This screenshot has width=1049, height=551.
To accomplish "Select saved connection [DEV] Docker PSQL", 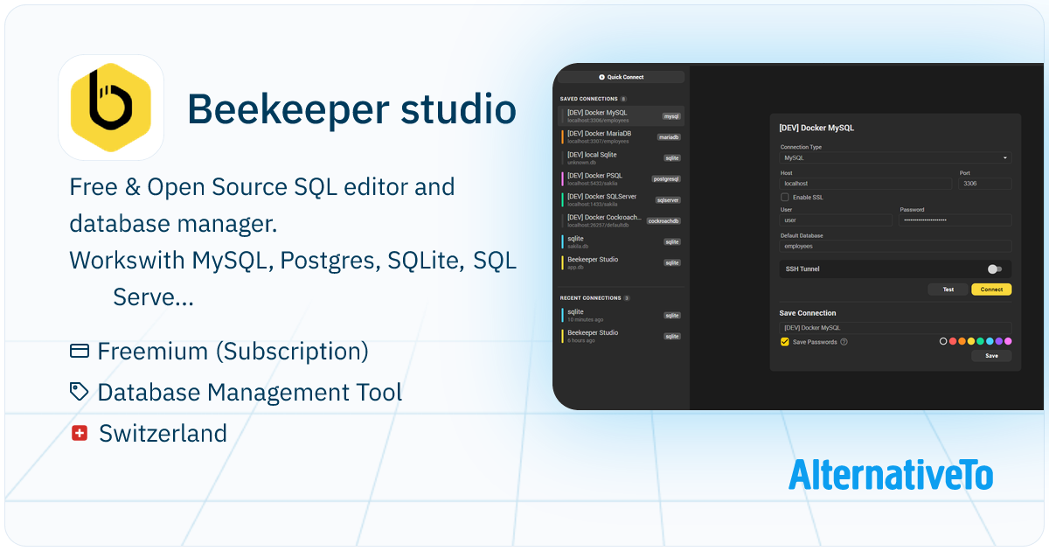I will click(622, 179).
